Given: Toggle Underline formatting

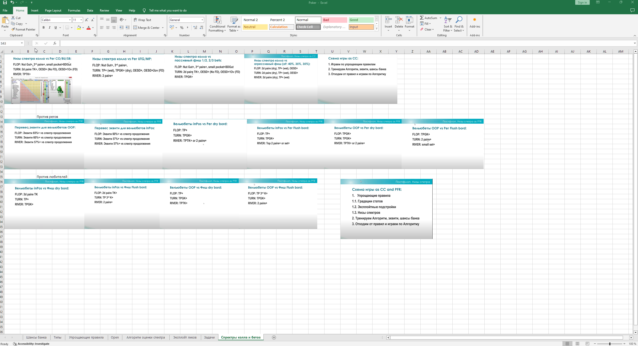Looking at the screenshot, I should [56, 28].
